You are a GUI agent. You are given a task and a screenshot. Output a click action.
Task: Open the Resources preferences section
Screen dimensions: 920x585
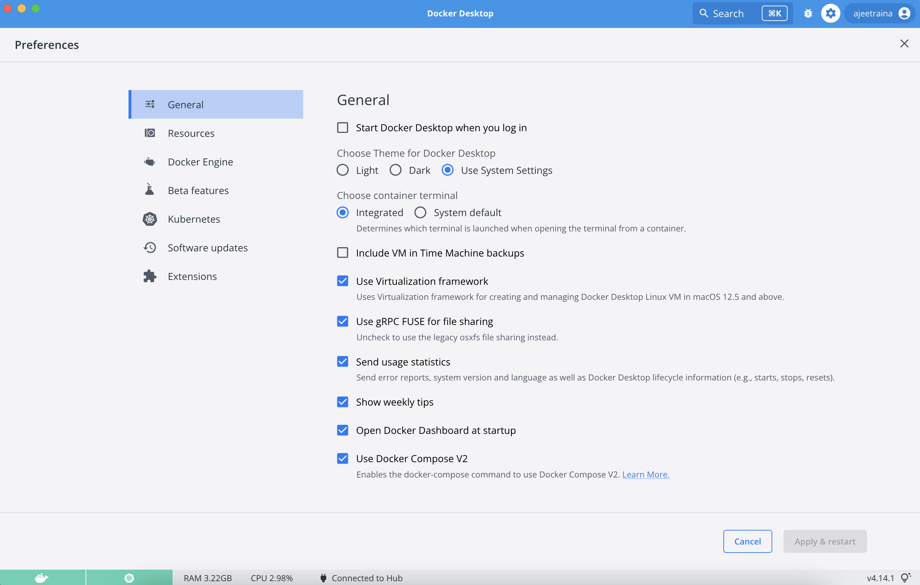191,133
